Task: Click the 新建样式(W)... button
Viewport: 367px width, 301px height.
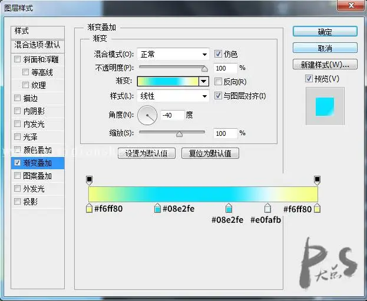Action: coord(325,64)
